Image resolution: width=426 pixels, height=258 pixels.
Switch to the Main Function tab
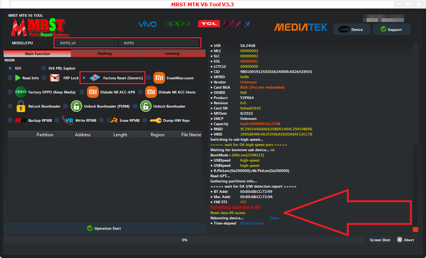(x=38, y=54)
